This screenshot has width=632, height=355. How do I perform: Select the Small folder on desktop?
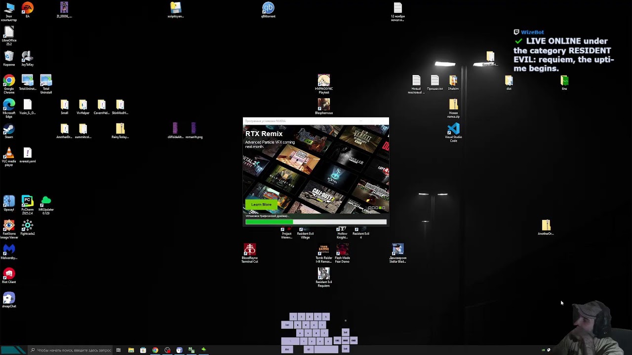point(65,106)
